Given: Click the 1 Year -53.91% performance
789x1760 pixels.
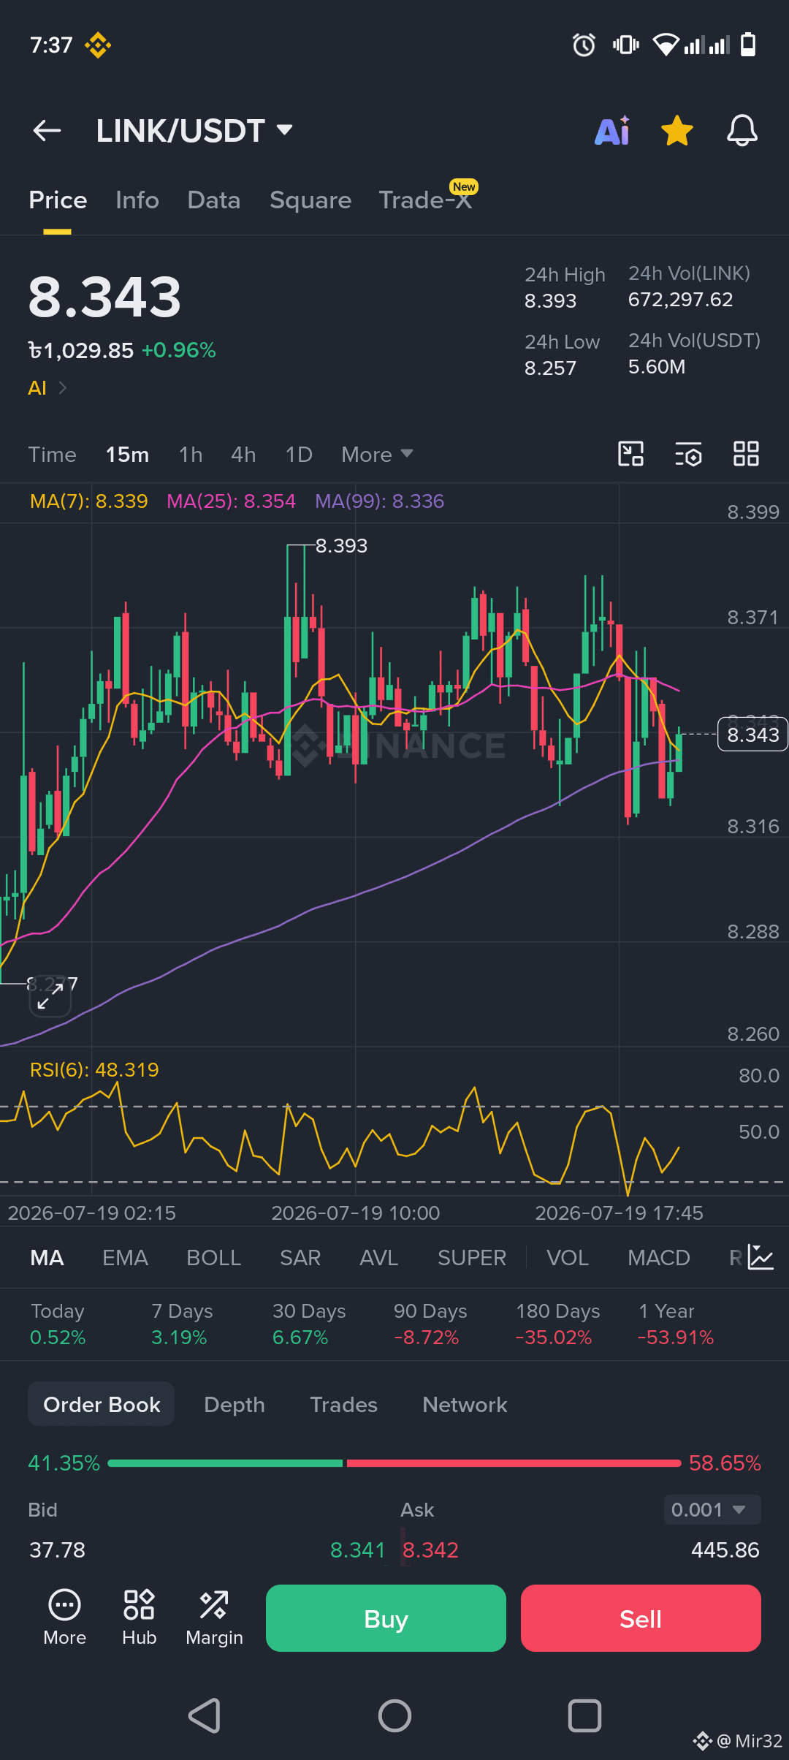Looking at the screenshot, I should (x=676, y=1324).
